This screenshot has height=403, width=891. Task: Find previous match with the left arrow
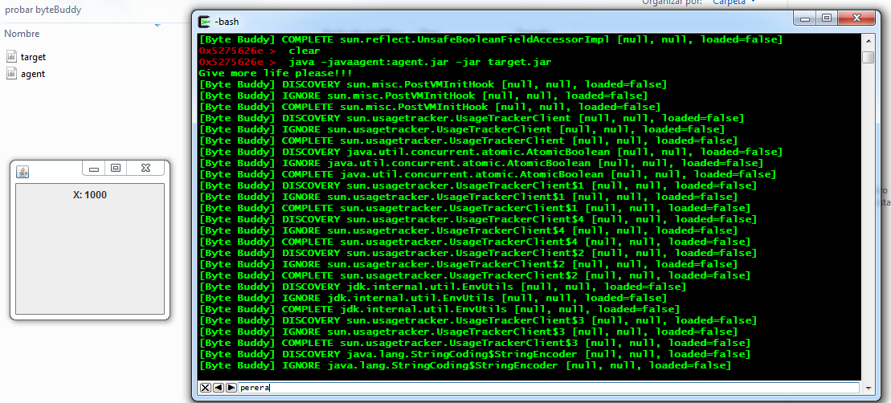point(219,388)
